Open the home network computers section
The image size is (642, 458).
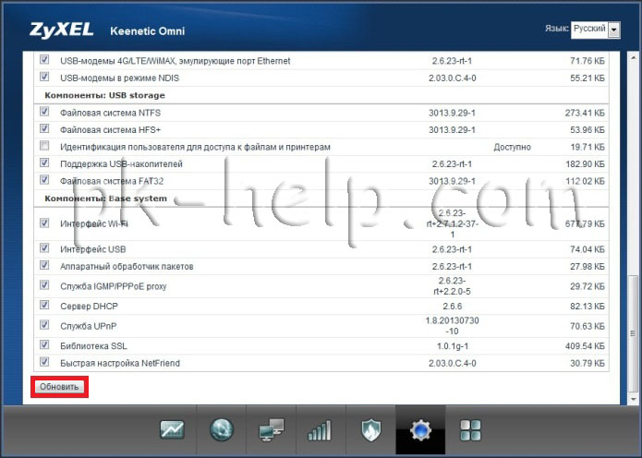[271, 430]
